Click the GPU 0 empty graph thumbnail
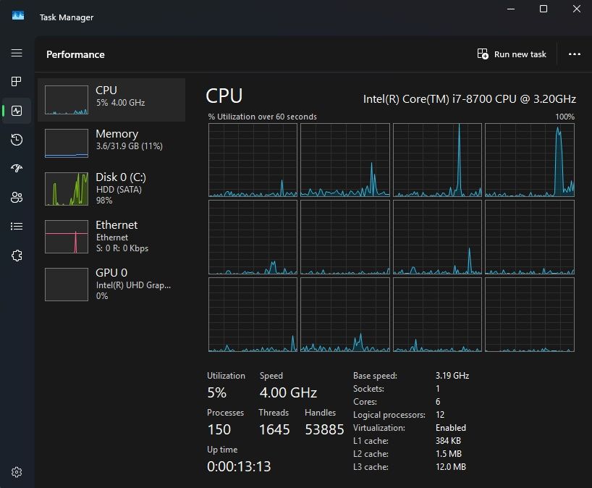Image resolution: width=592 pixels, height=488 pixels. [67, 285]
